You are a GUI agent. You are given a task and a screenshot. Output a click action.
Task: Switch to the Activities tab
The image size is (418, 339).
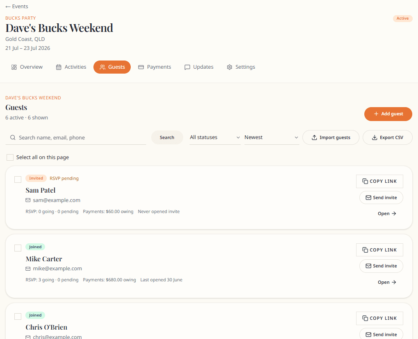[x=71, y=67]
